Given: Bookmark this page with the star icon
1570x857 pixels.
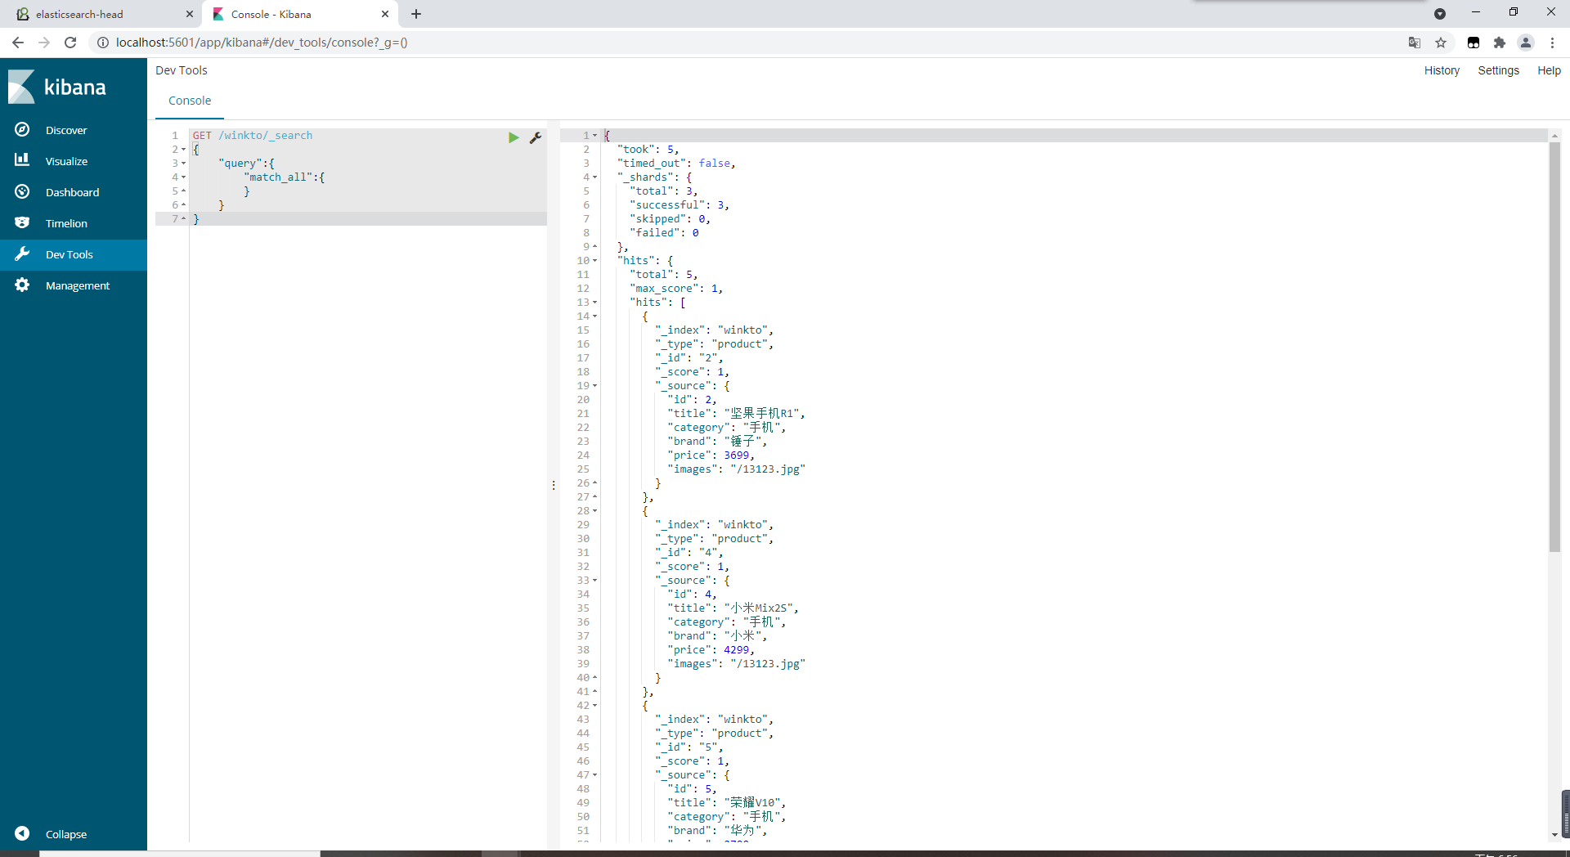Looking at the screenshot, I should point(1441,43).
